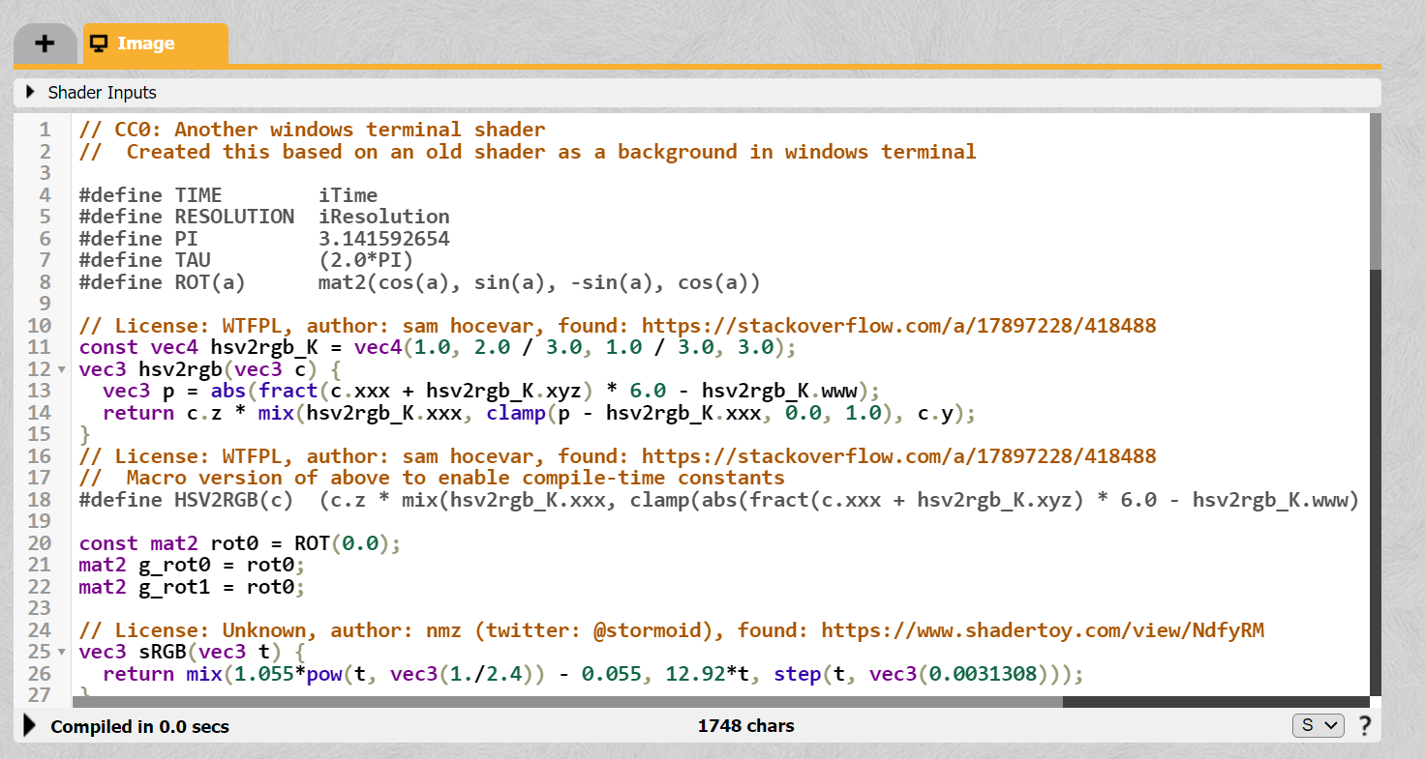Open help via the question mark icon
The width and height of the screenshot is (1425, 759).
[1365, 725]
